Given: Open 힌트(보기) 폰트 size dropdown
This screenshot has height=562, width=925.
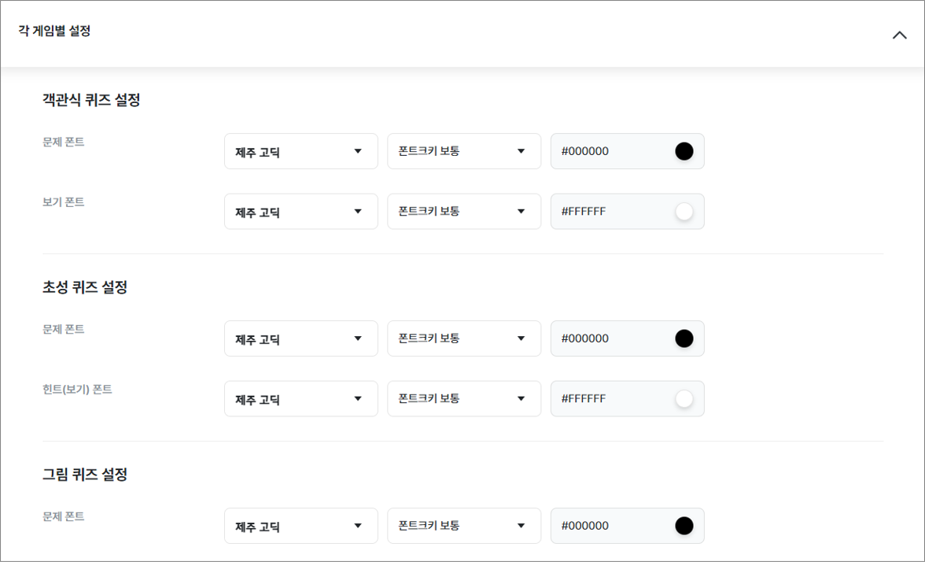Looking at the screenshot, I should 463,399.
